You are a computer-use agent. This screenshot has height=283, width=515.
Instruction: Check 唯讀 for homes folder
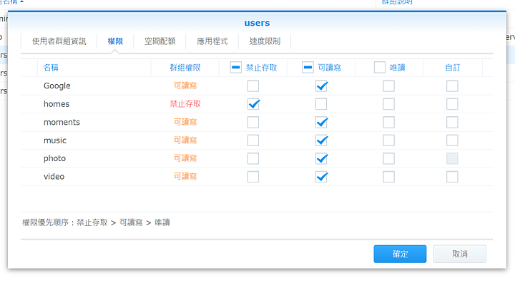tap(388, 104)
